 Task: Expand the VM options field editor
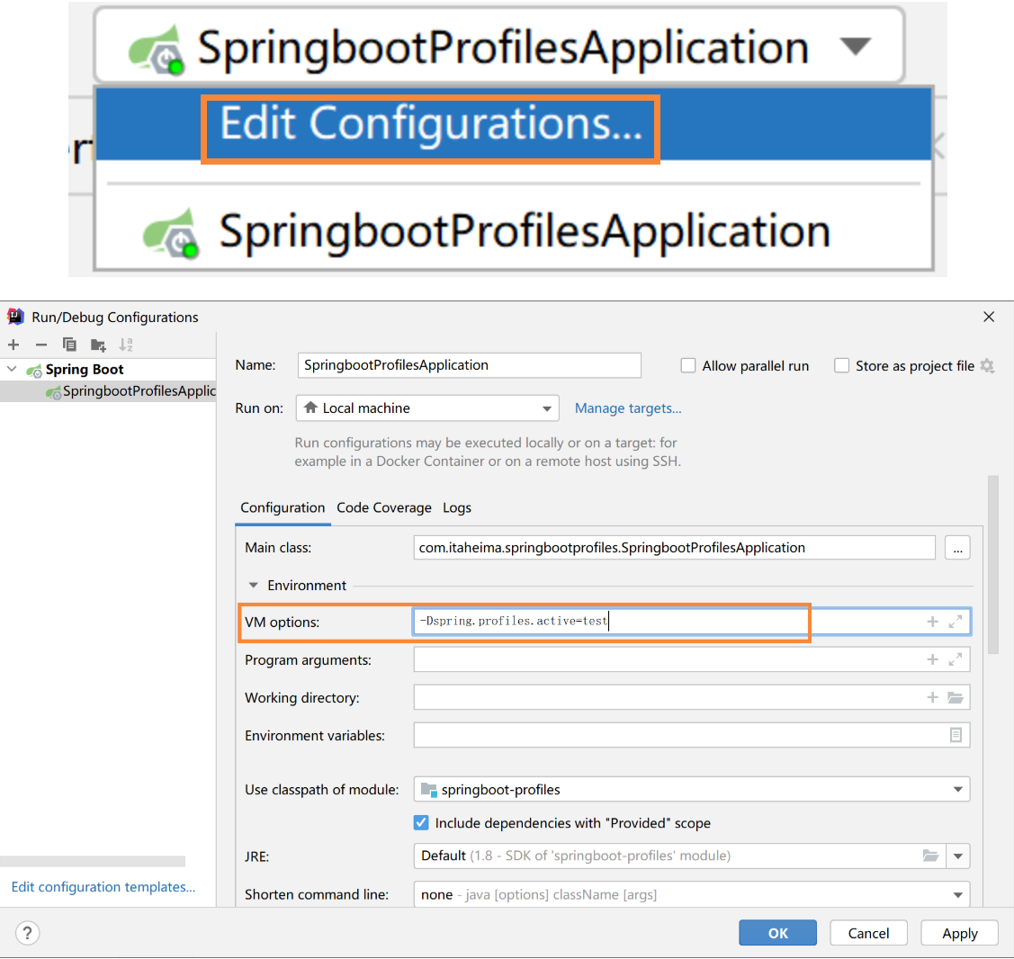point(956,622)
